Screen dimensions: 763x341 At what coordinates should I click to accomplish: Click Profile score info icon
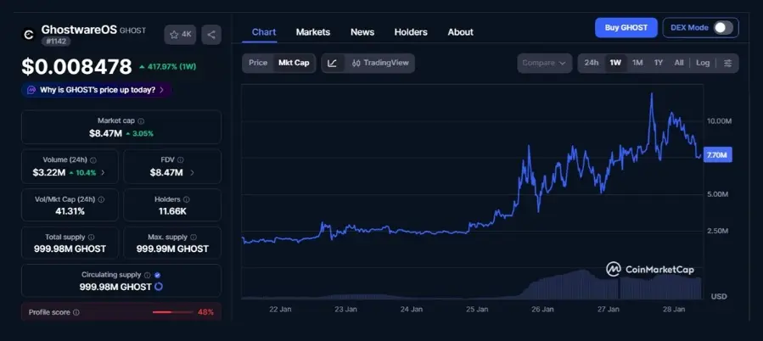coord(76,312)
